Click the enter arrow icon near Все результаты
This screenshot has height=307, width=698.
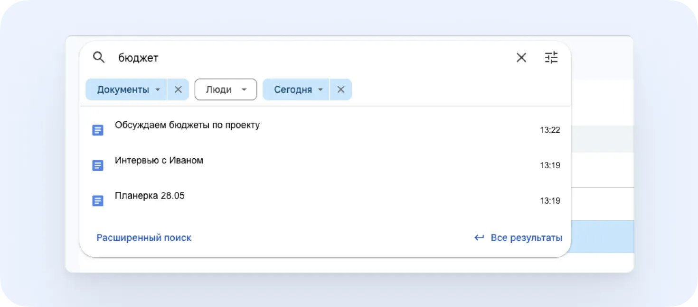480,238
